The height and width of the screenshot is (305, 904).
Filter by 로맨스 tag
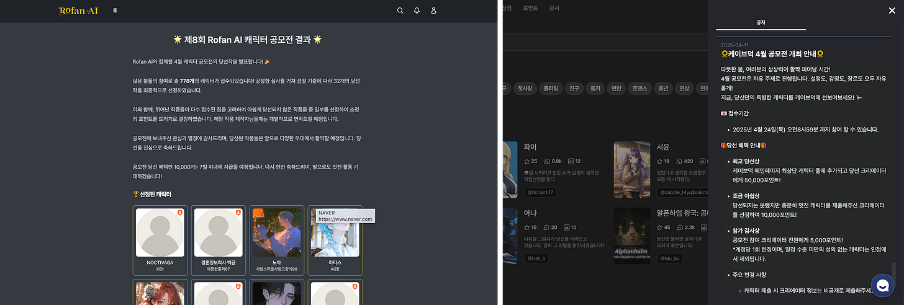(641, 88)
